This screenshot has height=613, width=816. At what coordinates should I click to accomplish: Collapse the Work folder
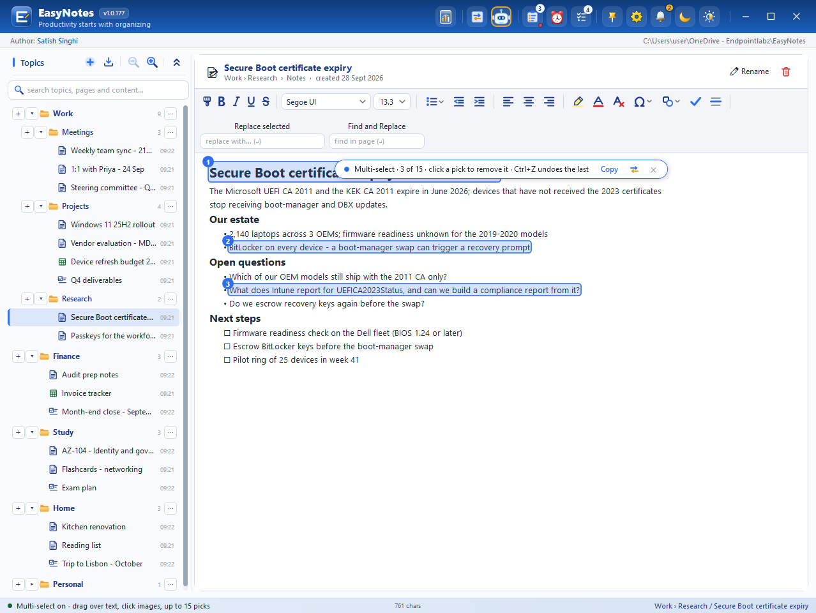32,114
